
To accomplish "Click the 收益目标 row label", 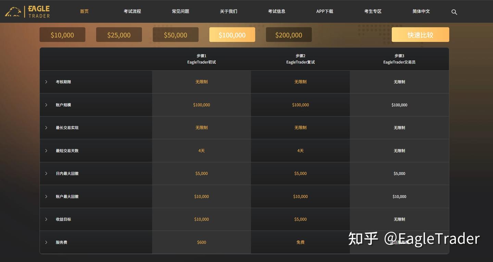I will pos(63,219).
